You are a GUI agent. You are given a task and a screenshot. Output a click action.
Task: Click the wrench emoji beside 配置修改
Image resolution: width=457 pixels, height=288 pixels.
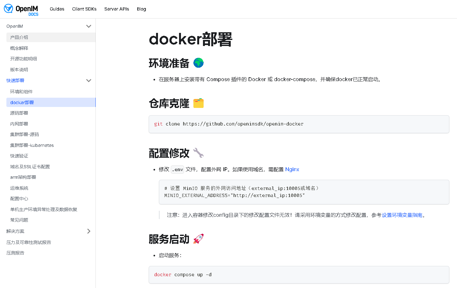(x=199, y=153)
